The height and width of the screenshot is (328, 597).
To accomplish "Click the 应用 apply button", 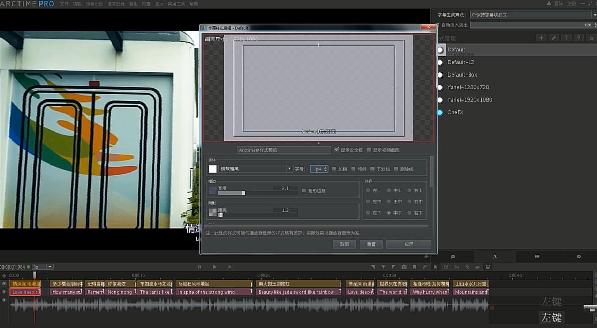I will [x=409, y=244].
